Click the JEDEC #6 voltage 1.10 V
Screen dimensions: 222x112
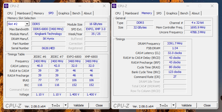(40, 94)
